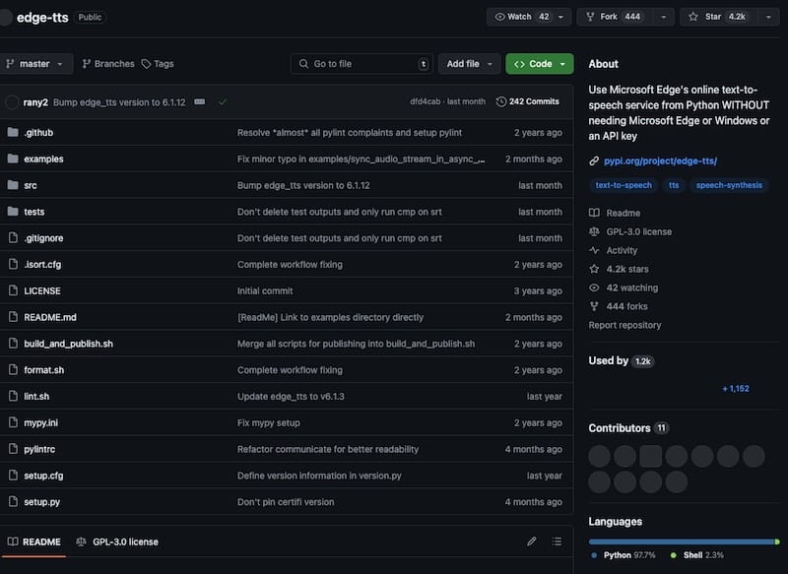Viewport: 788px width, 574px height.
Task: Click the book icon next to Readme
Action: tap(594, 213)
